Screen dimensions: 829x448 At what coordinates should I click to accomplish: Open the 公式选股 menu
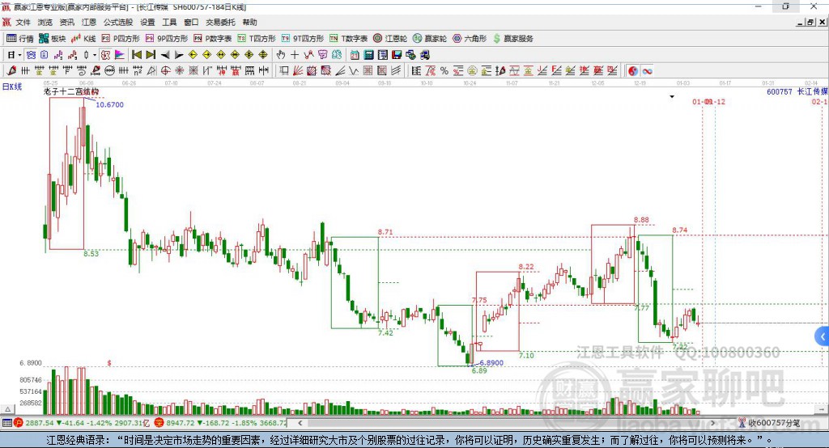(117, 23)
